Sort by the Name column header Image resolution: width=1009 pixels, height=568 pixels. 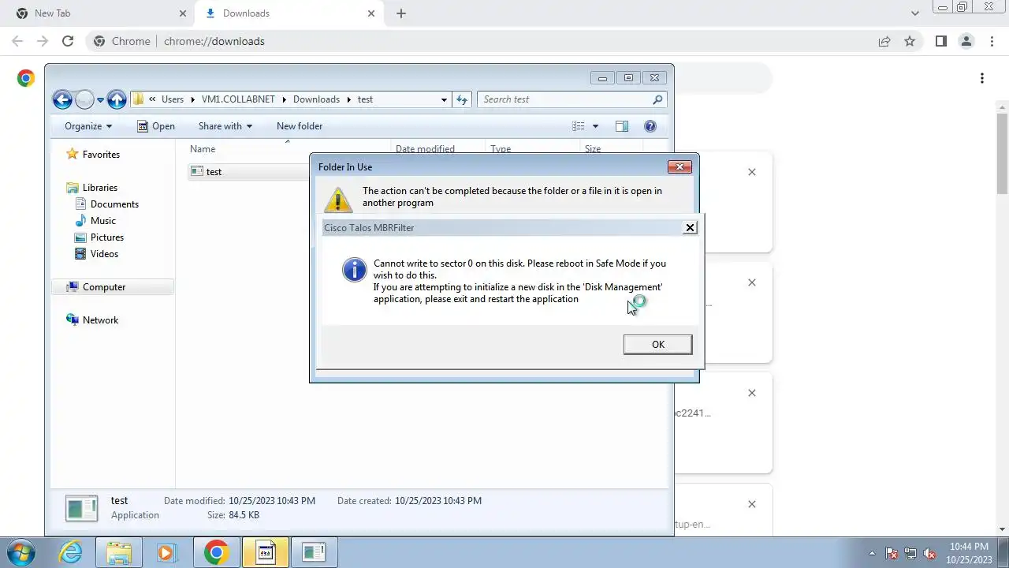(x=203, y=149)
